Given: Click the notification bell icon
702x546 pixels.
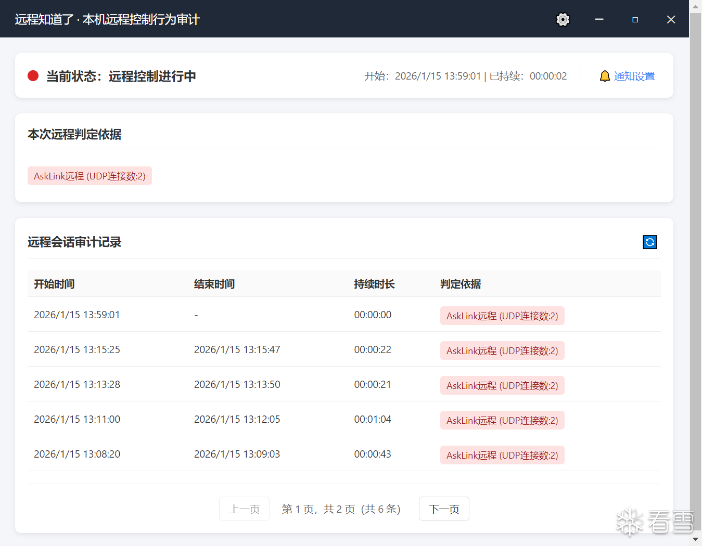Looking at the screenshot, I should (x=605, y=76).
